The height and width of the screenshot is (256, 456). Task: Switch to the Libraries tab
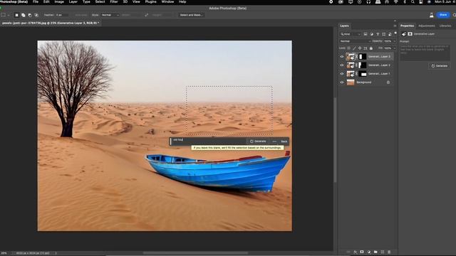(x=445, y=26)
